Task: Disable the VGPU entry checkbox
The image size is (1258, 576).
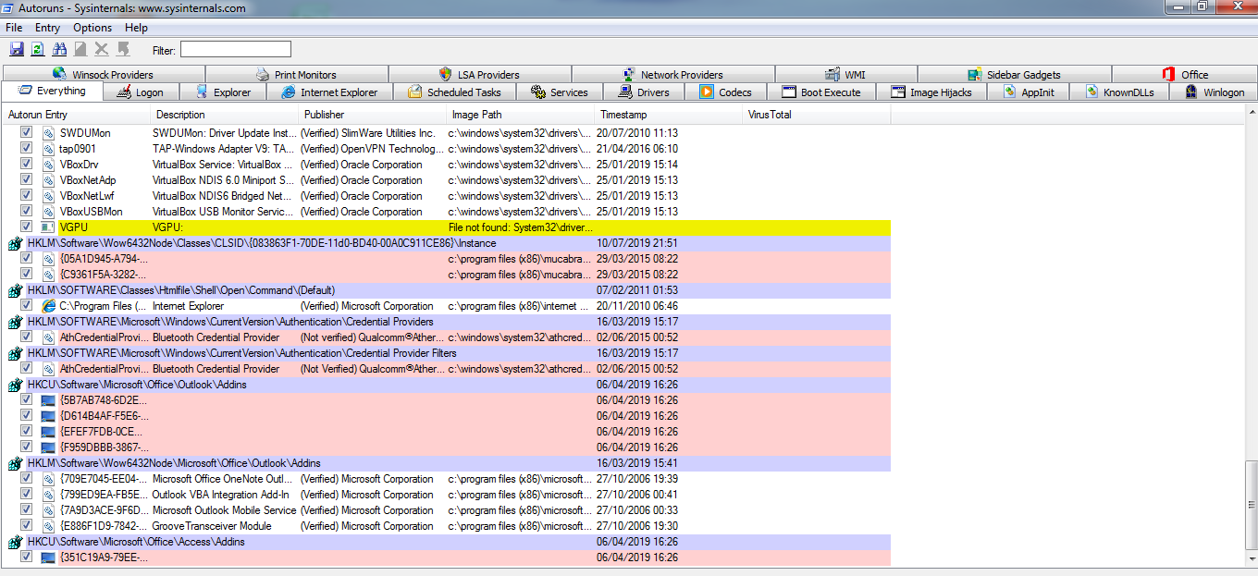Action: (27, 227)
